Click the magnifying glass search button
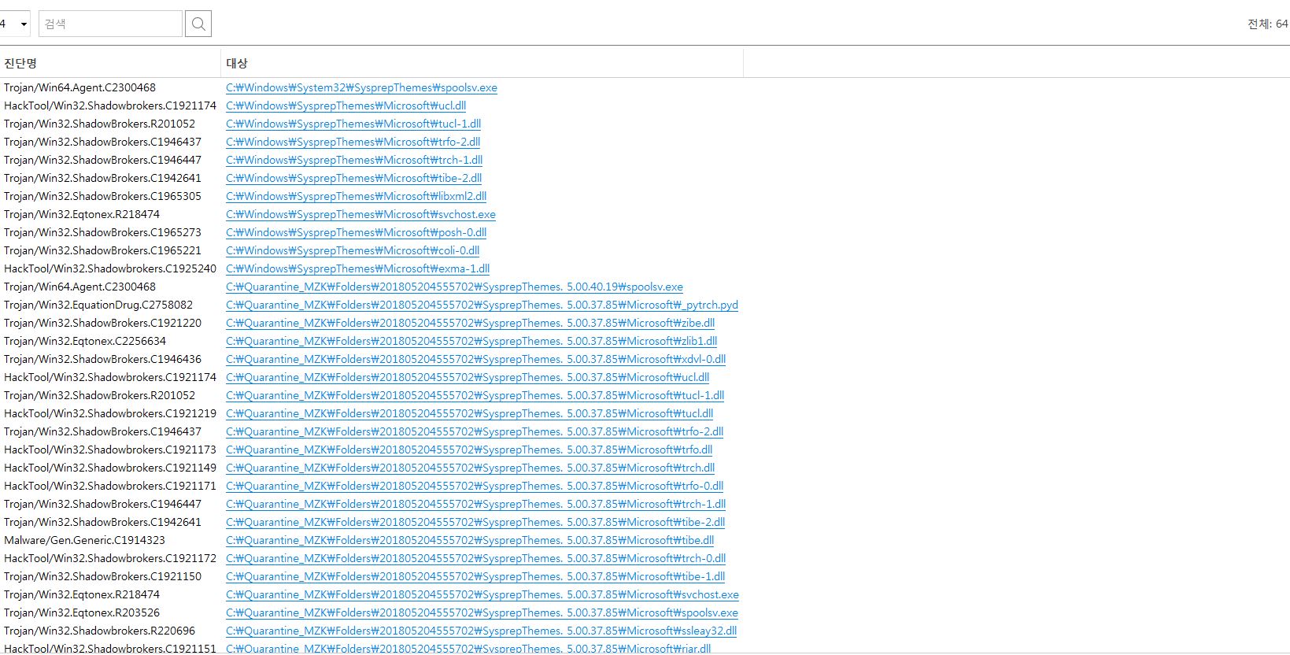The image size is (1290, 655). (198, 24)
